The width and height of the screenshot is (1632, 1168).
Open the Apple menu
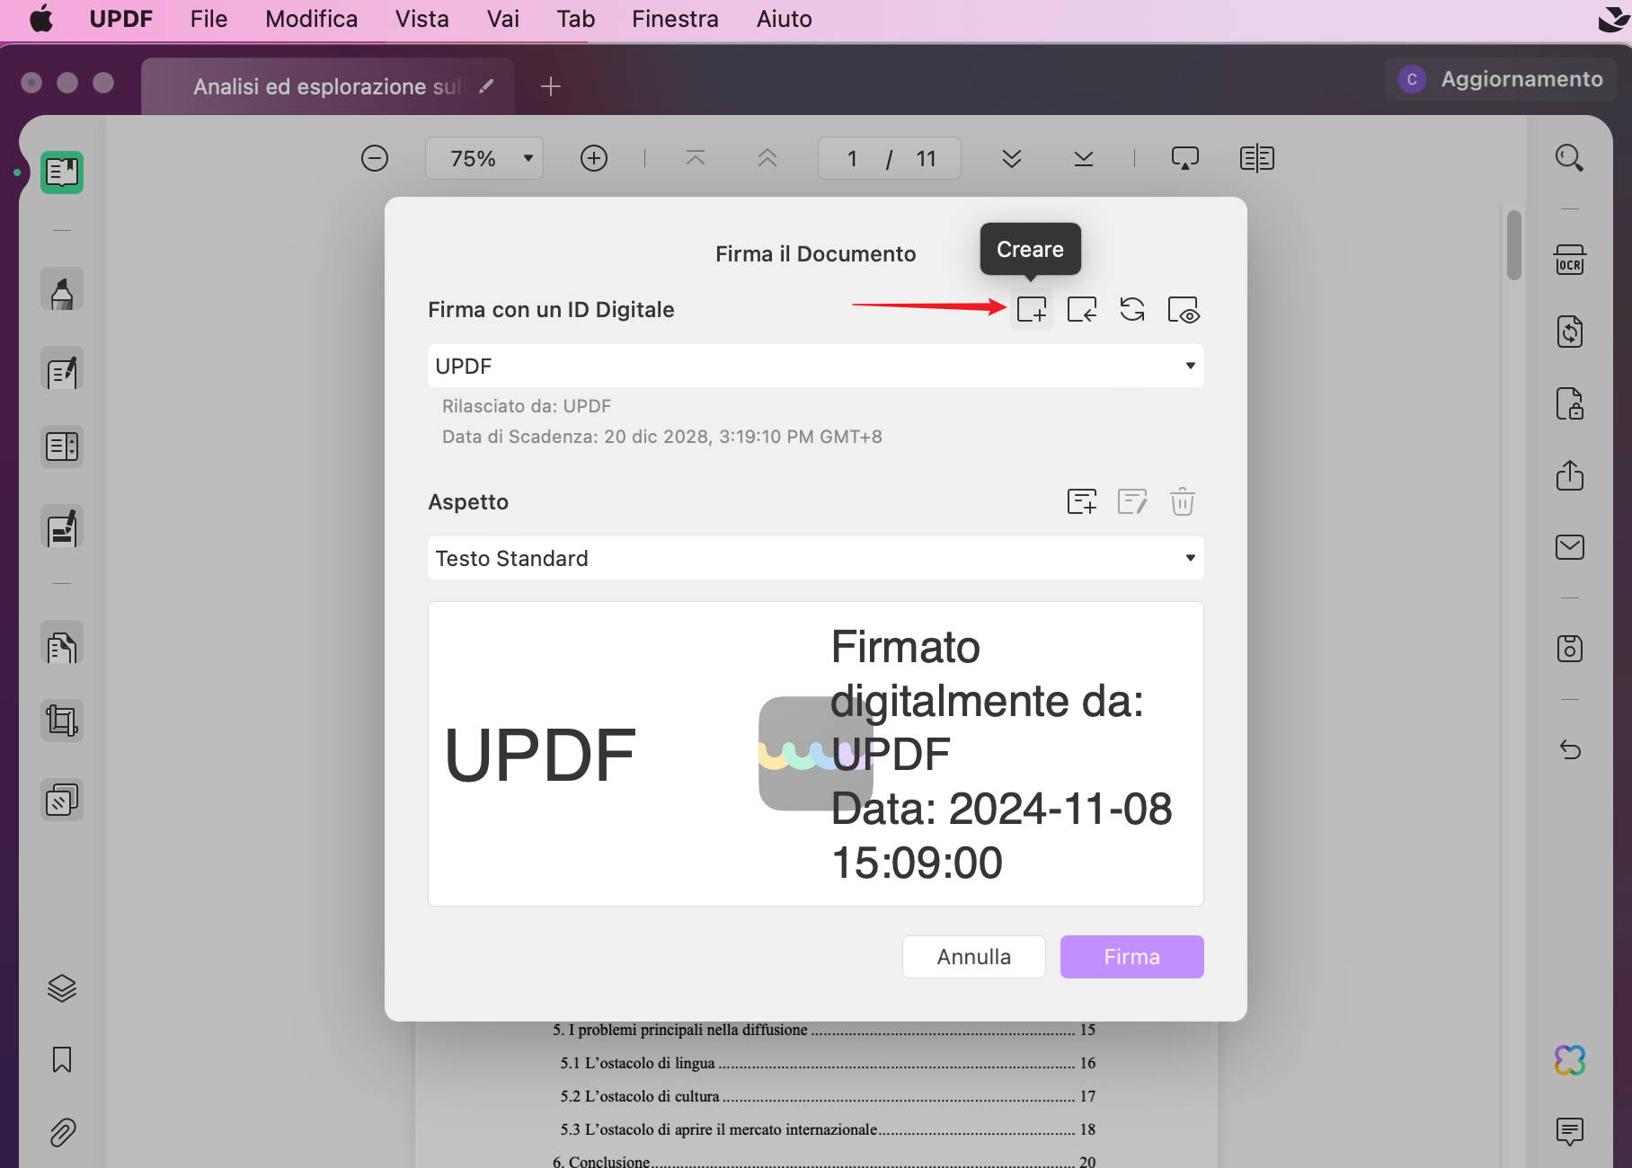coord(41,19)
